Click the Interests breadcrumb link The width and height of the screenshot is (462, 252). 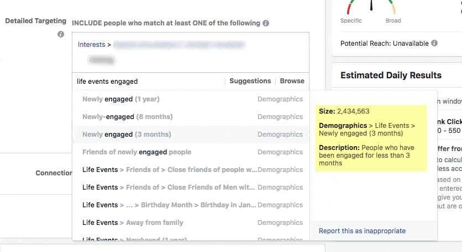tap(91, 45)
